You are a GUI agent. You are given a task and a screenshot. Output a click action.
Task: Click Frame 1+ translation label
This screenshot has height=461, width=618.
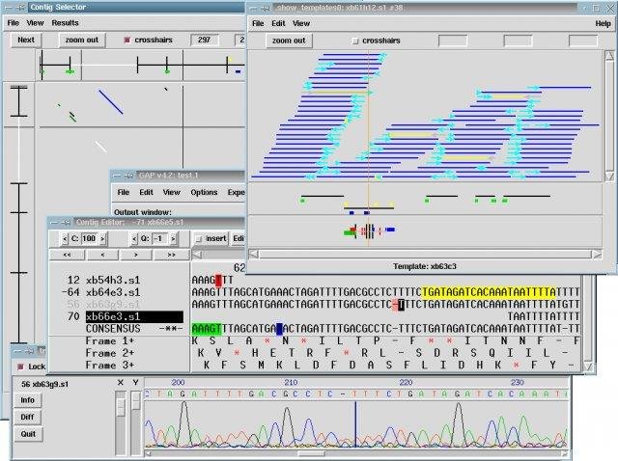109,340
